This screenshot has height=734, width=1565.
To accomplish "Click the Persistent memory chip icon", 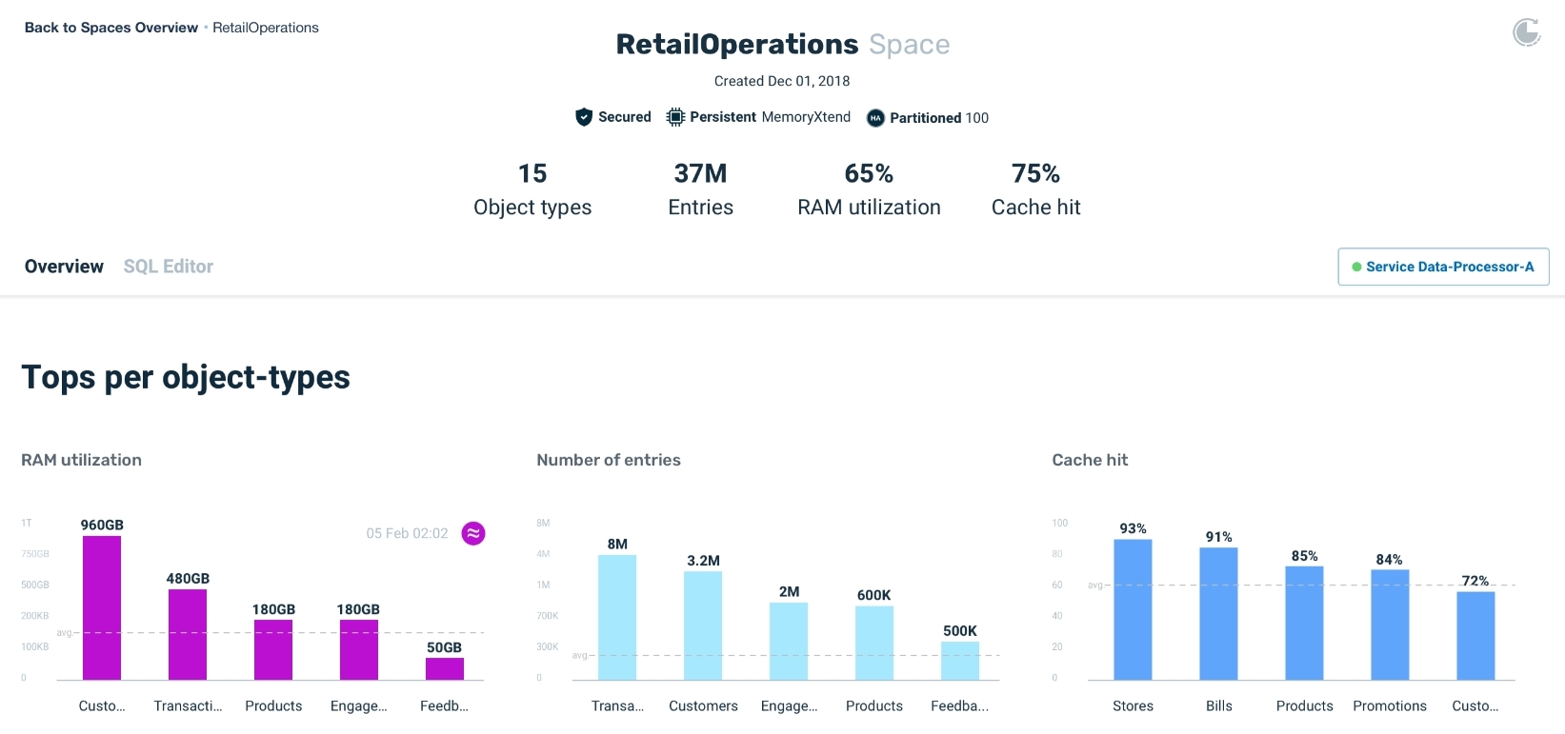I will [x=675, y=117].
